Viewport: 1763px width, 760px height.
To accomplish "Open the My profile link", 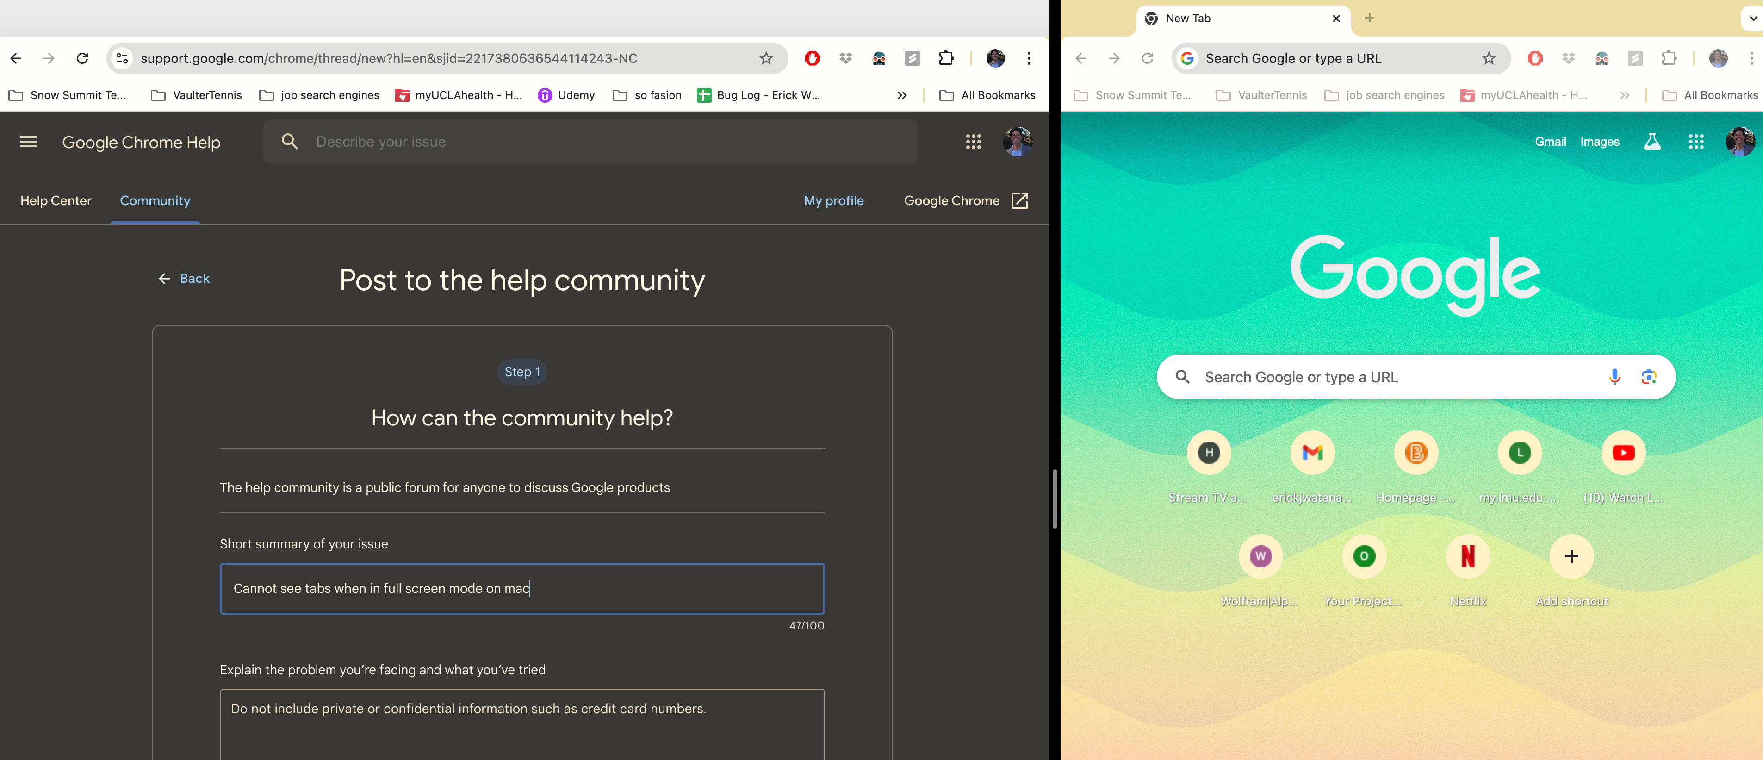I will click(x=833, y=200).
